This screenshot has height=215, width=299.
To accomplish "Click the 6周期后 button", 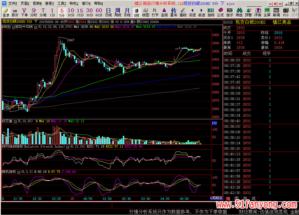I will point(216,198).
